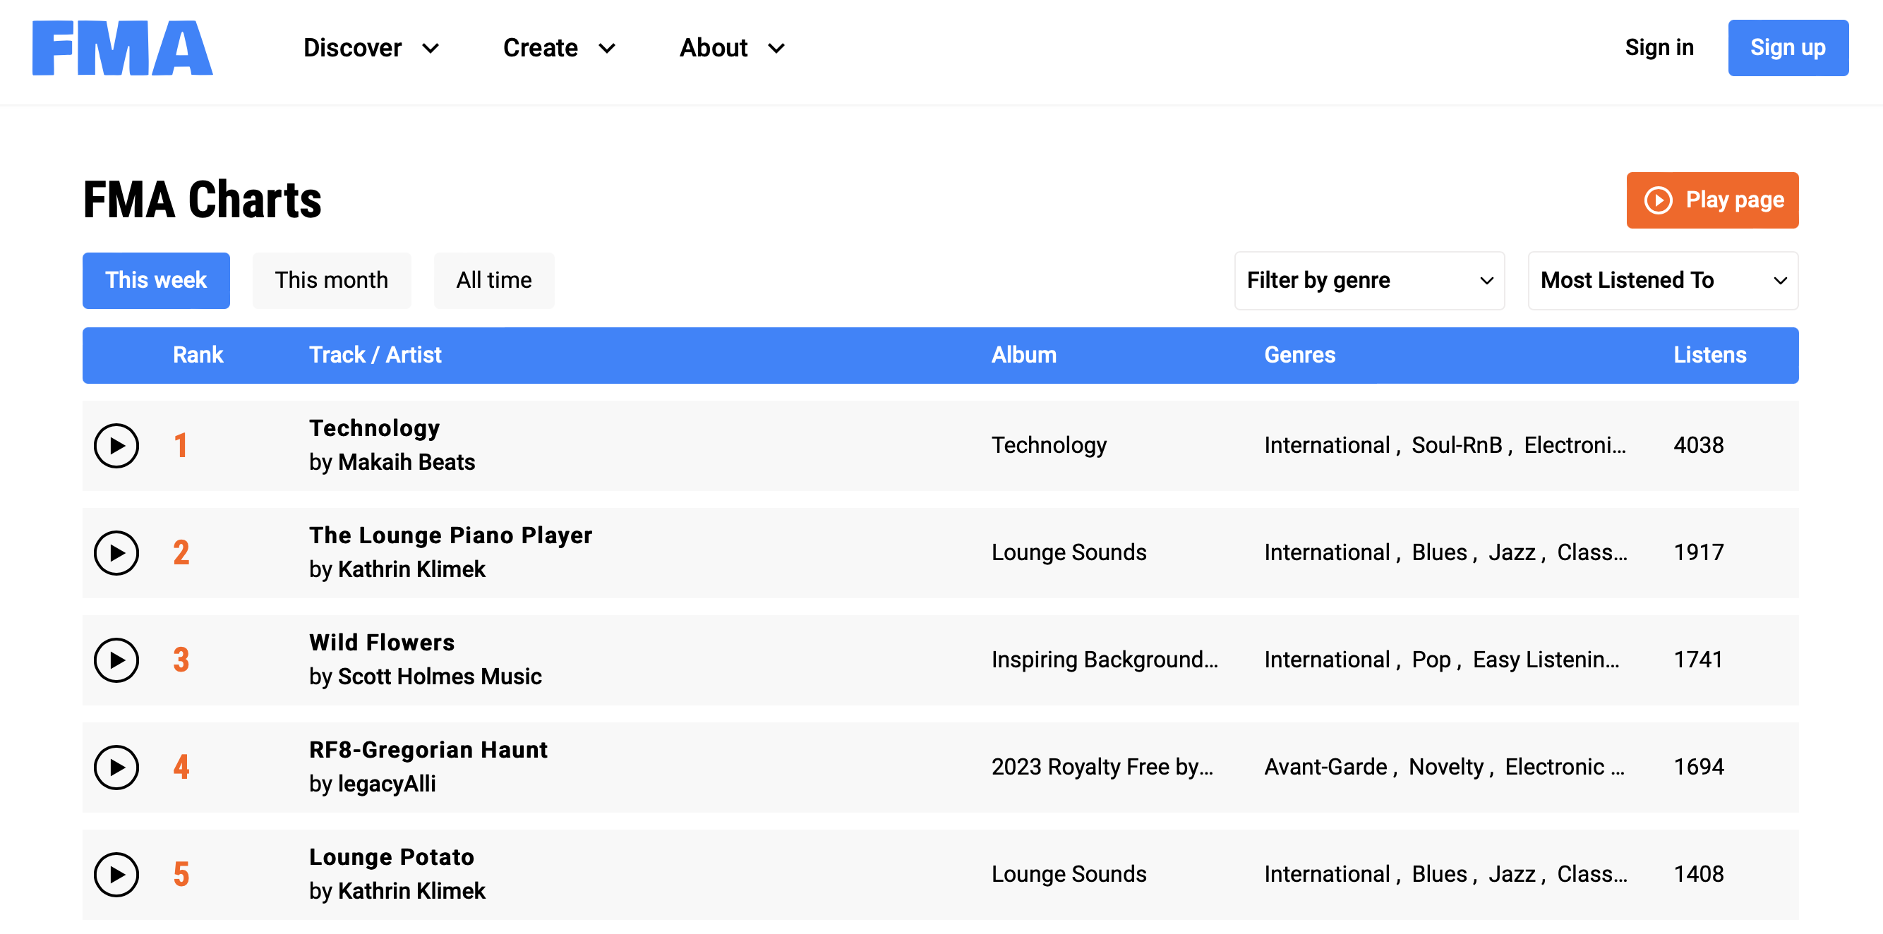Click the Sign in link
This screenshot has height=934, width=1883.
pyautogui.click(x=1659, y=48)
